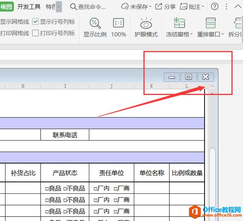Click the first □良品 □不良品 cell

tap(65, 188)
